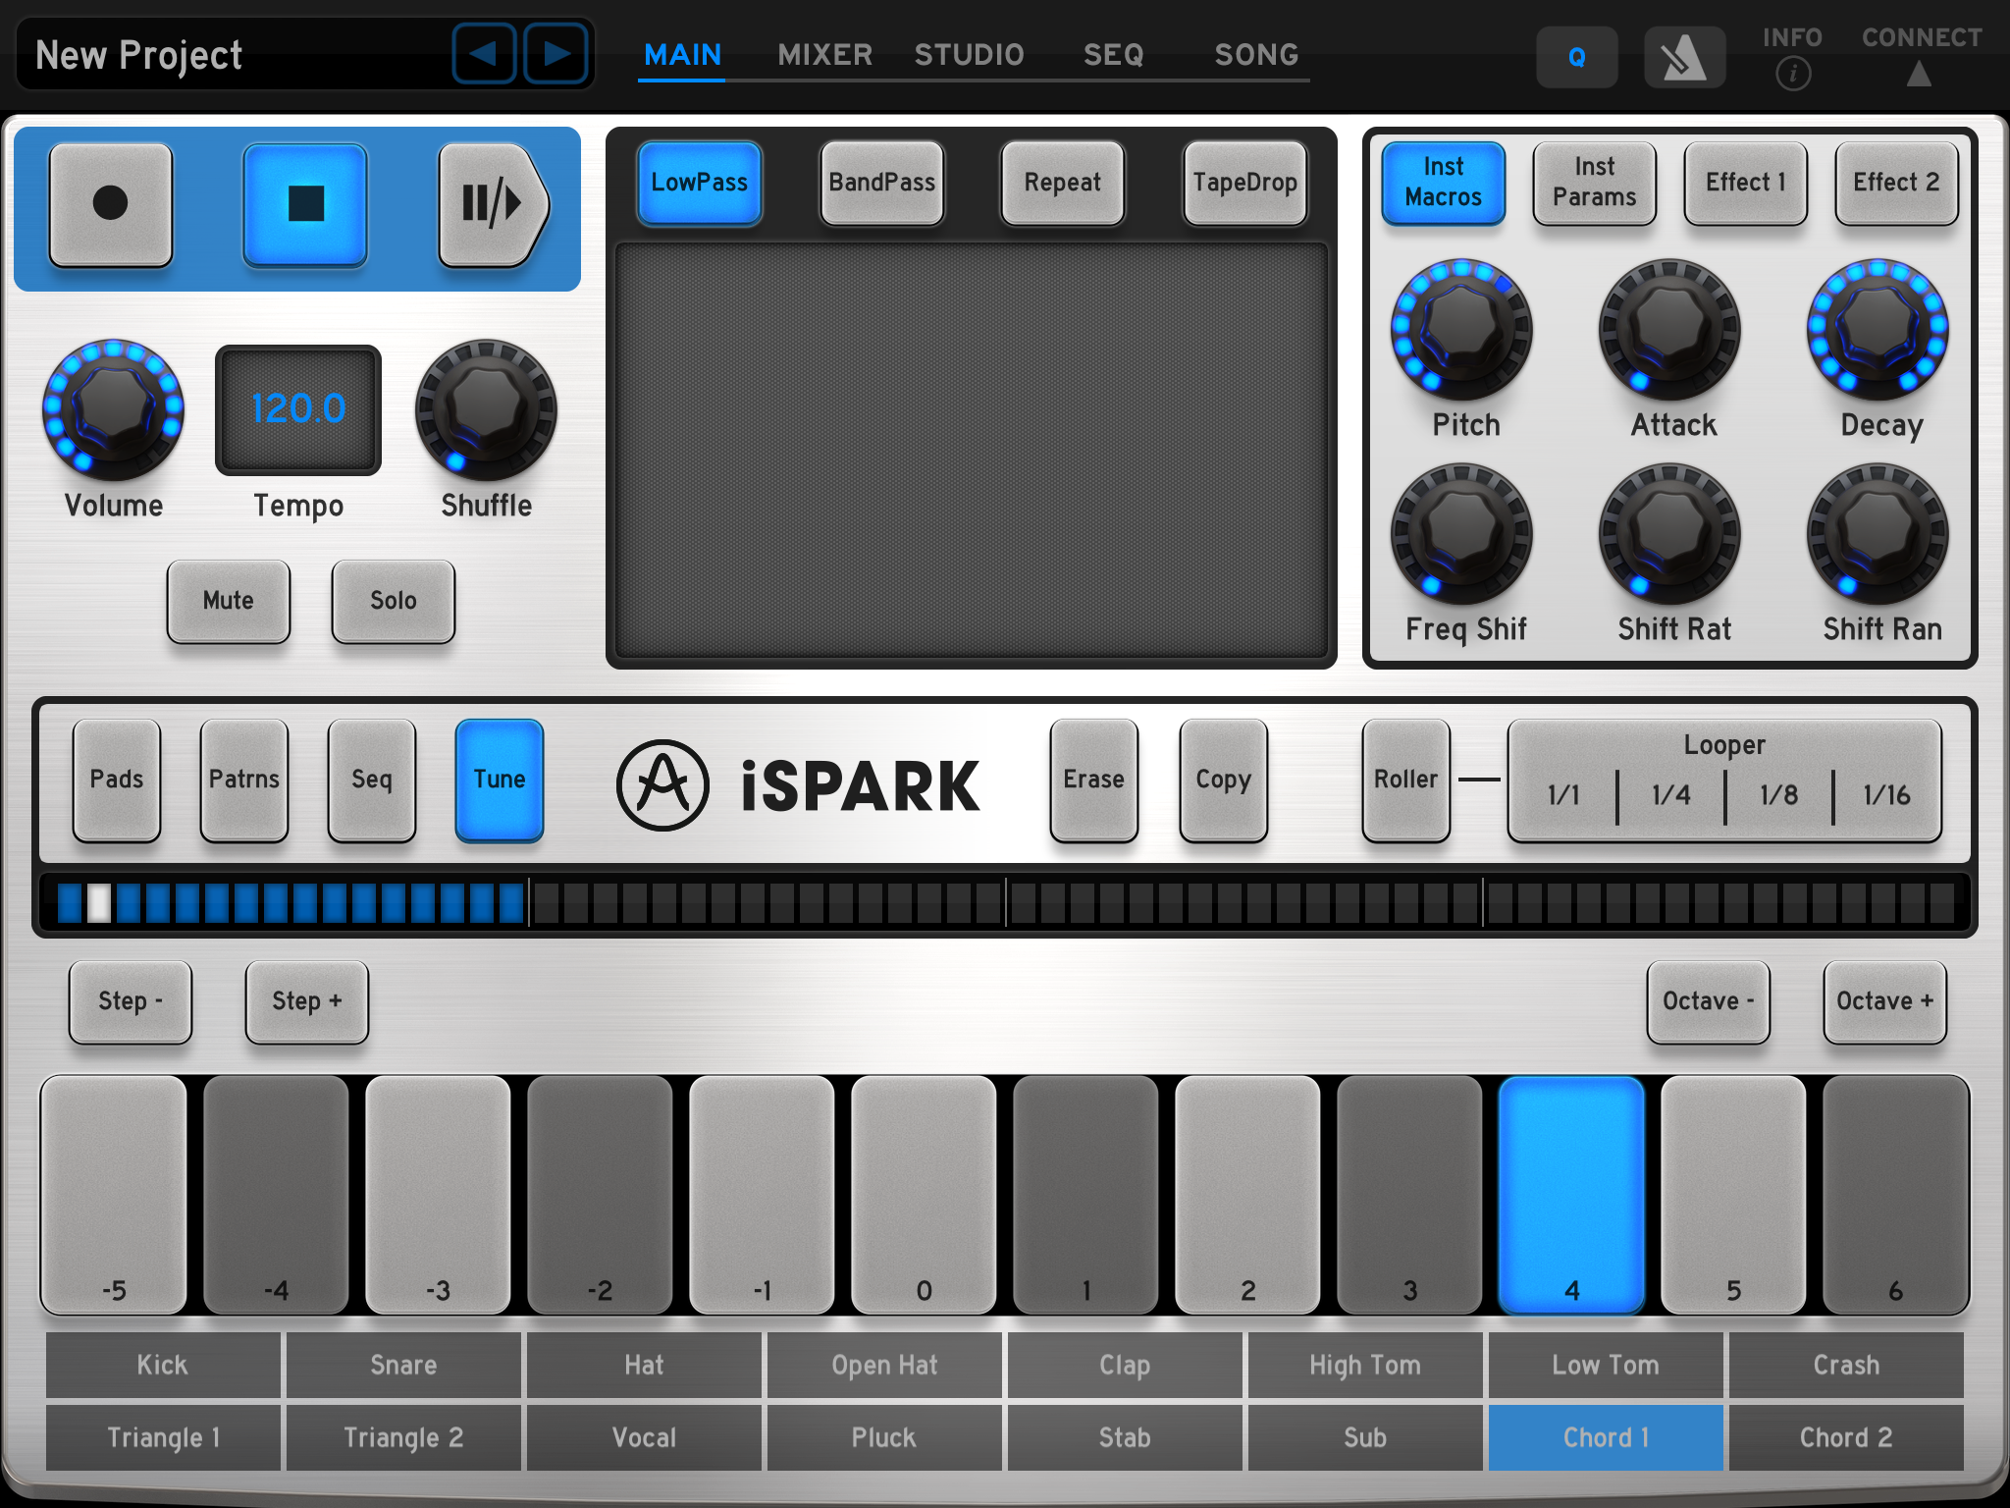Raise the octave with Octave +
Screen dimensions: 2010x1508
tap(1885, 1001)
